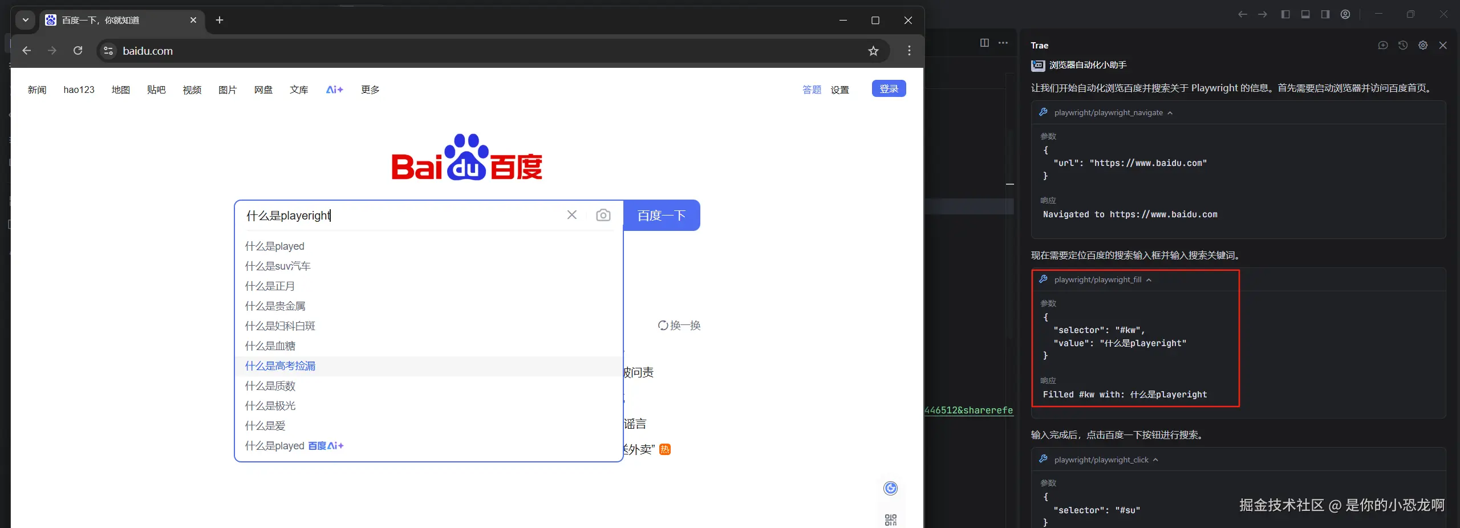Open the Chrome three-dot menu
1460x528 pixels.
(x=909, y=51)
